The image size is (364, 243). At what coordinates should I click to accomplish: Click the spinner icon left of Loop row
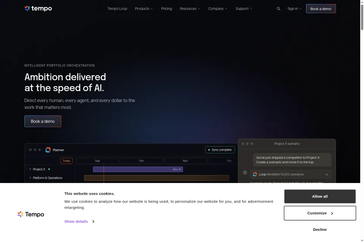pyautogui.click(x=245, y=172)
